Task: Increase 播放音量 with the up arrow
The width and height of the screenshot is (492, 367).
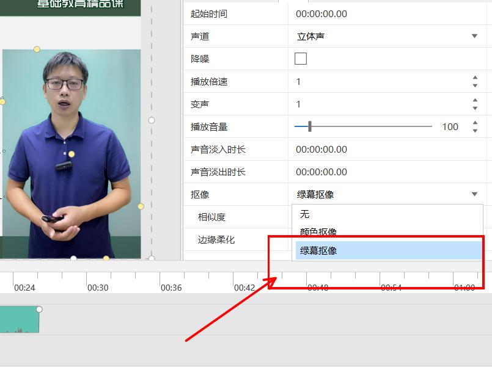Action: (475, 123)
